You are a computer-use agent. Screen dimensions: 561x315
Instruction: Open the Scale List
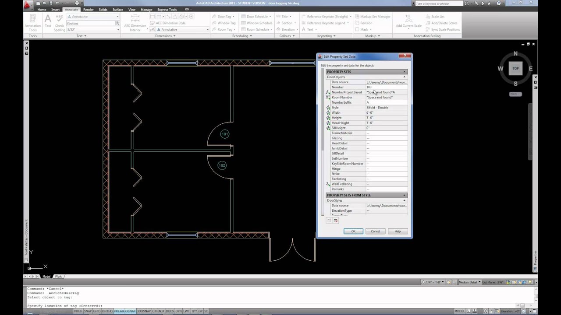(x=435, y=17)
